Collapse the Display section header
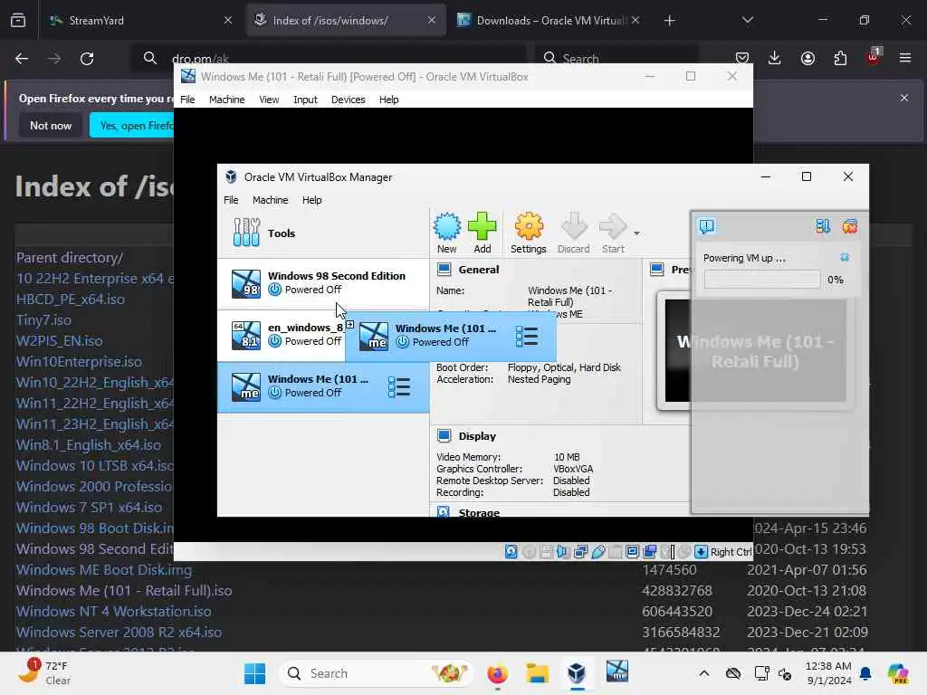The width and height of the screenshot is (927, 695). tap(476, 436)
